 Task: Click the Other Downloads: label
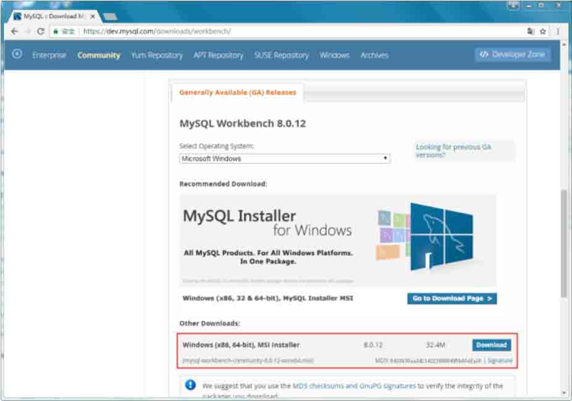209,323
